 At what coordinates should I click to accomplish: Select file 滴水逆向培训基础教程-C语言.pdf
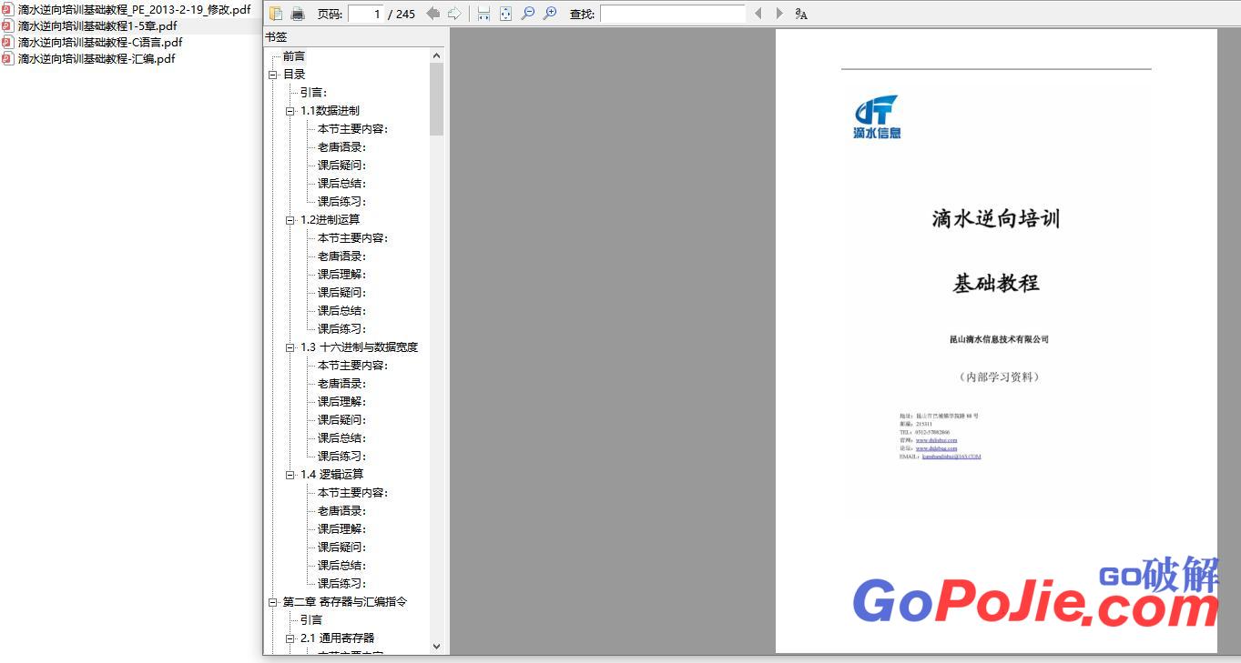click(100, 42)
